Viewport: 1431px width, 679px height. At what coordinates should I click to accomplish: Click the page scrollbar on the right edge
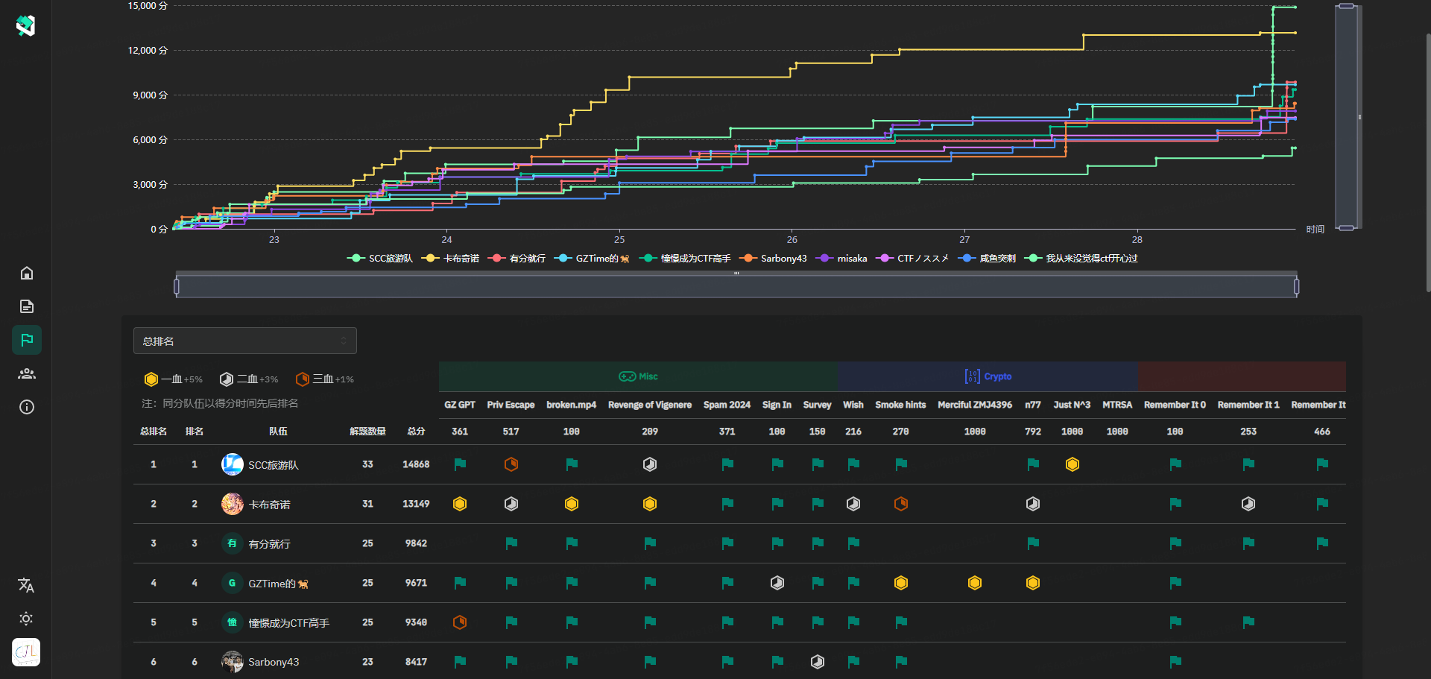1428,162
